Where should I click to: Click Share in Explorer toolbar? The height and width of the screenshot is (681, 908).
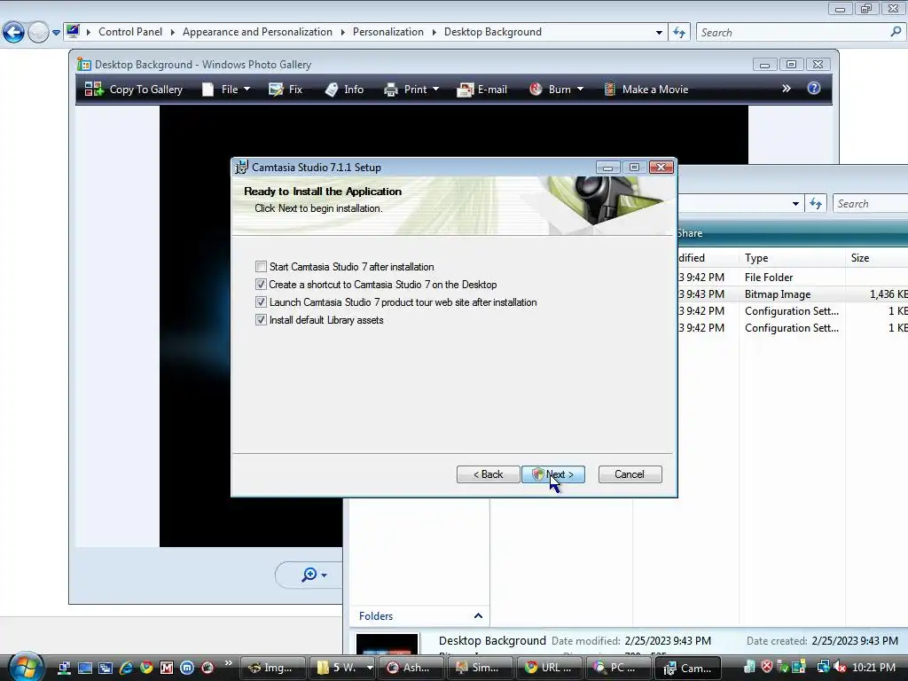[689, 233]
